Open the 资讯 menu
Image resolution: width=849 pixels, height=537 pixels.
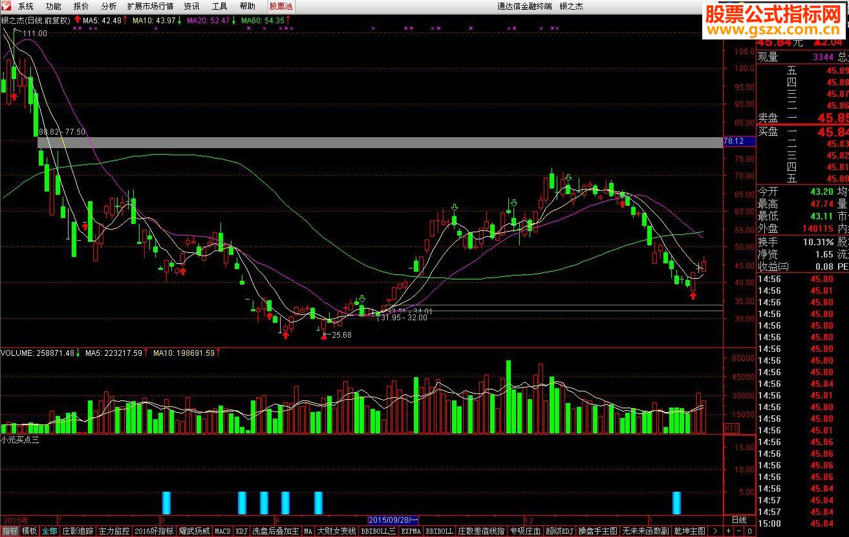coord(191,6)
